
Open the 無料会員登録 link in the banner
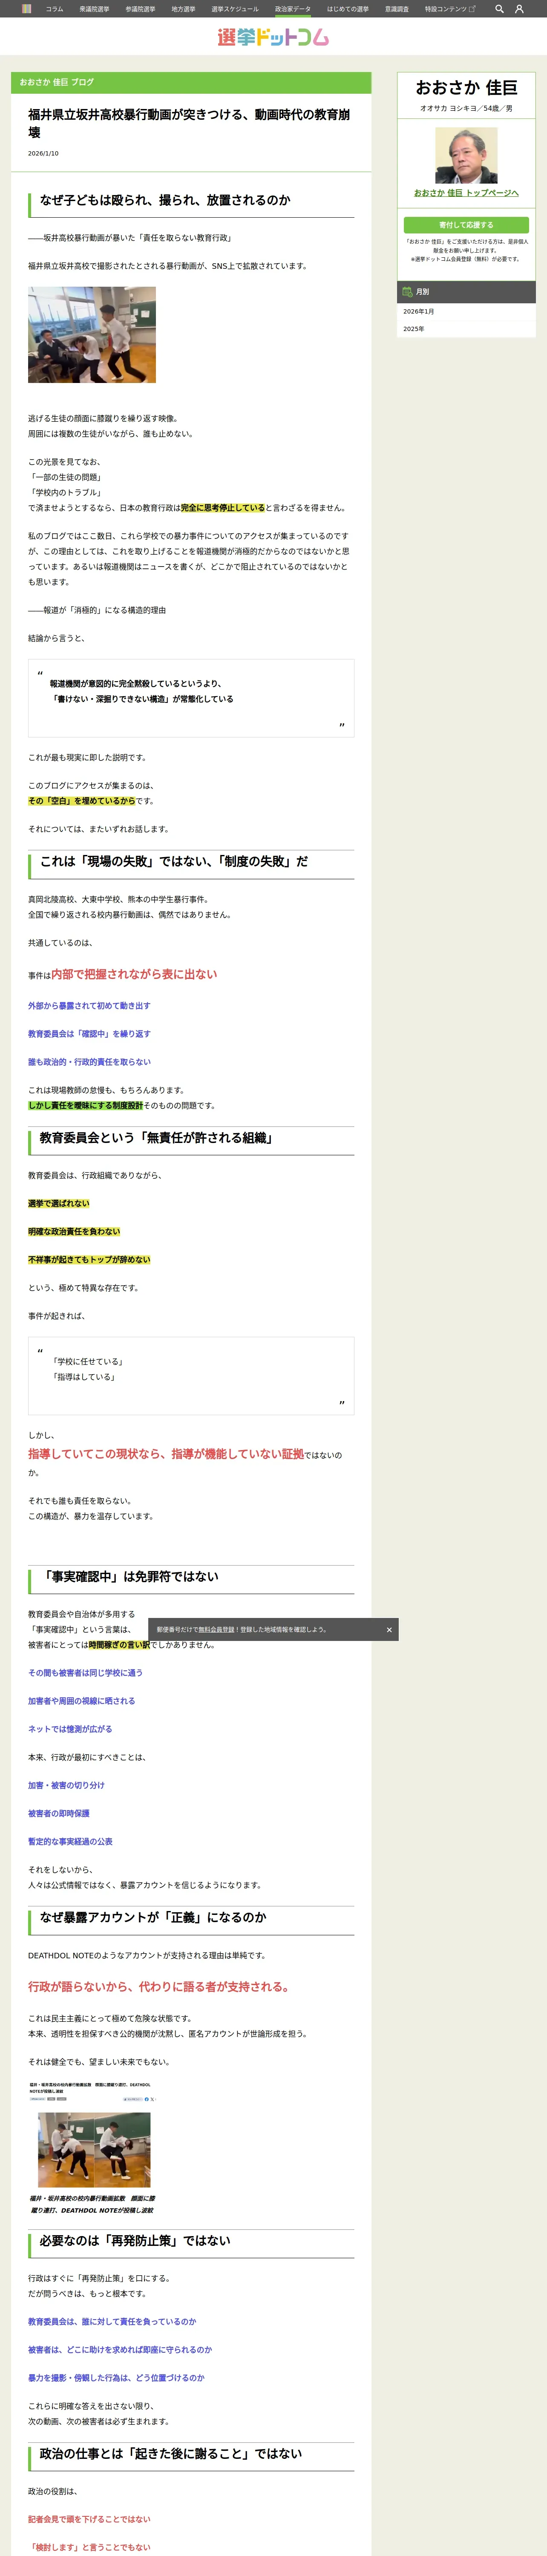coord(216,1629)
